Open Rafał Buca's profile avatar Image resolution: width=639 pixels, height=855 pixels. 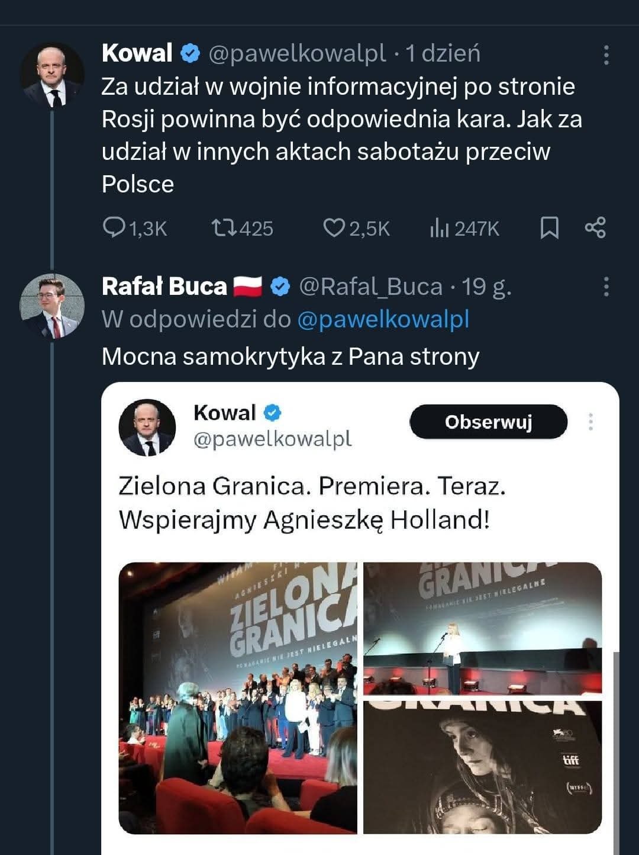[x=52, y=306]
